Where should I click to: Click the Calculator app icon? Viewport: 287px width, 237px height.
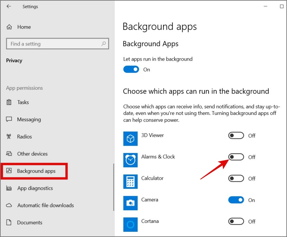coord(130,181)
